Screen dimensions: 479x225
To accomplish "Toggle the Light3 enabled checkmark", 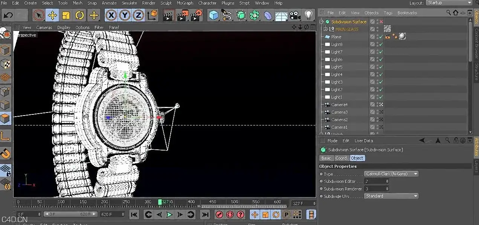I will point(381,82).
